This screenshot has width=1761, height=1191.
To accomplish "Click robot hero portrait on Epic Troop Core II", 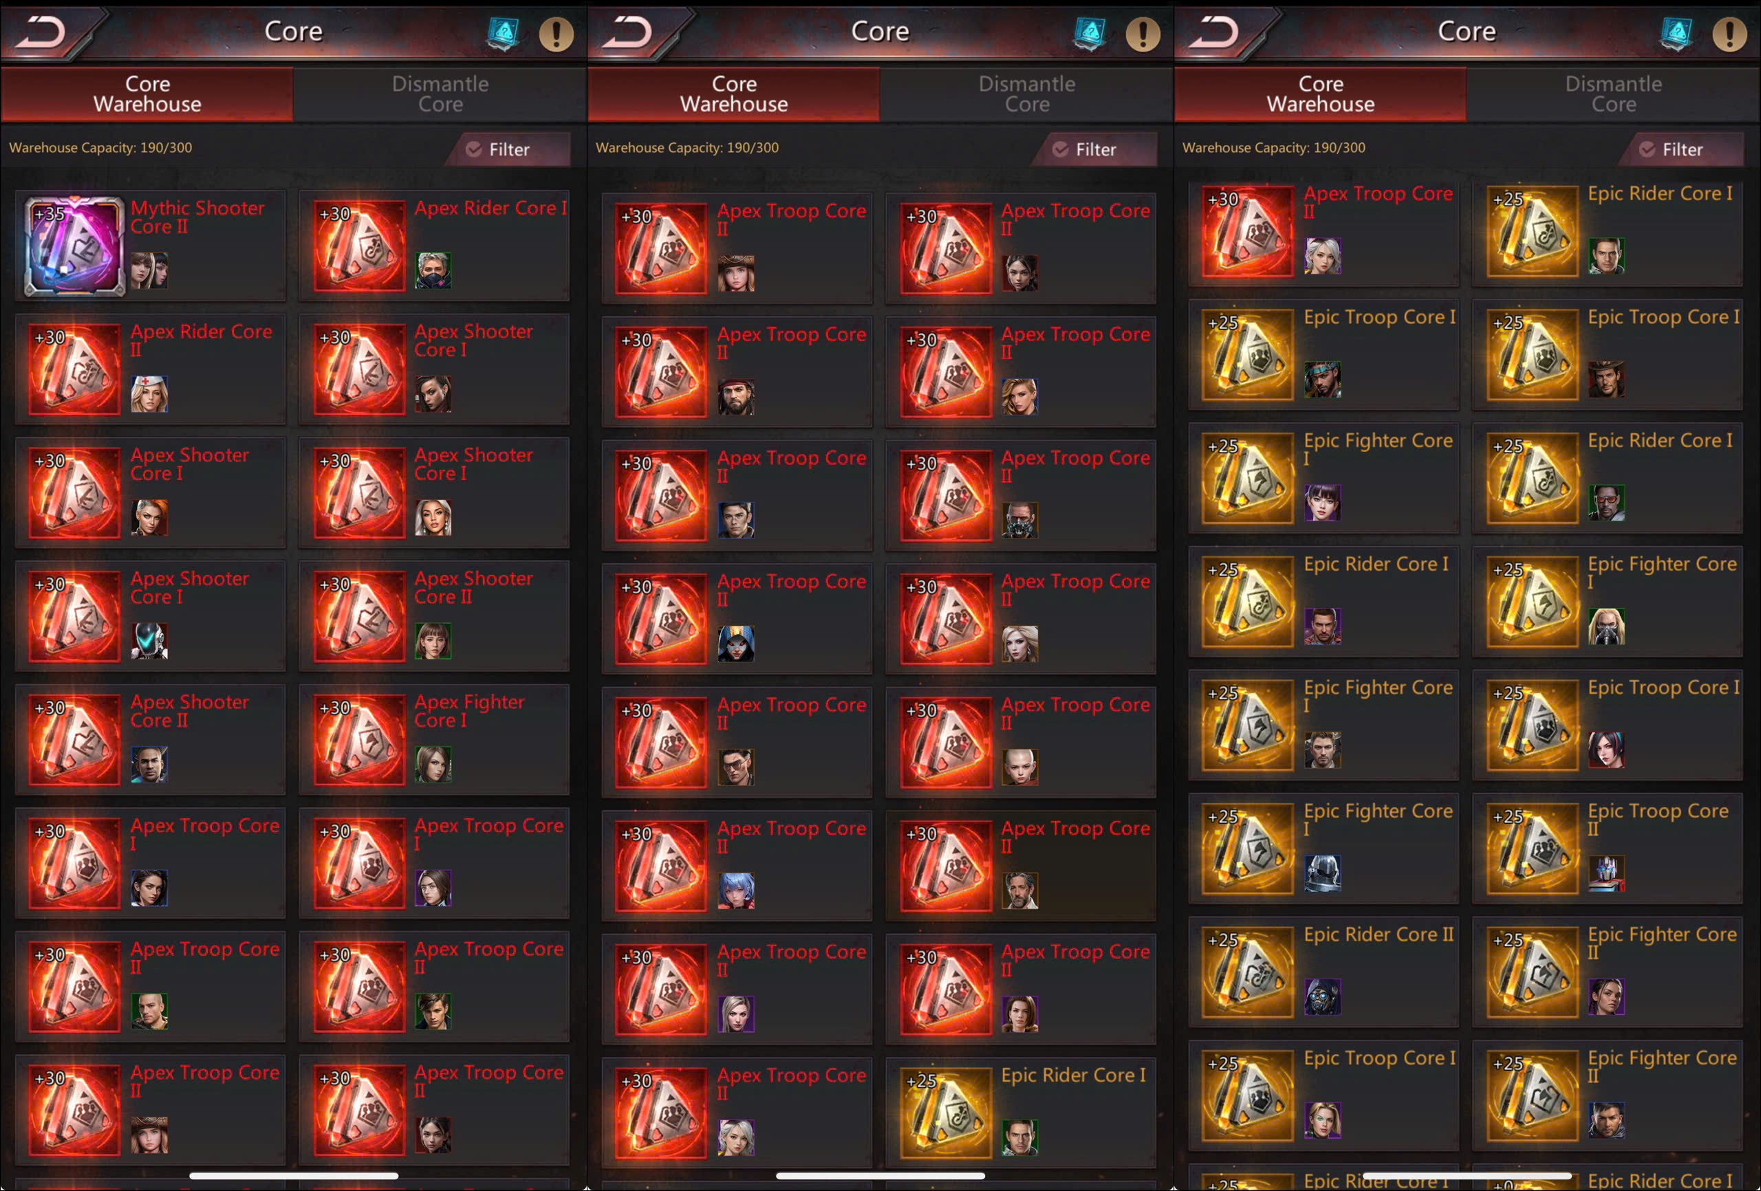I will tap(1606, 873).
